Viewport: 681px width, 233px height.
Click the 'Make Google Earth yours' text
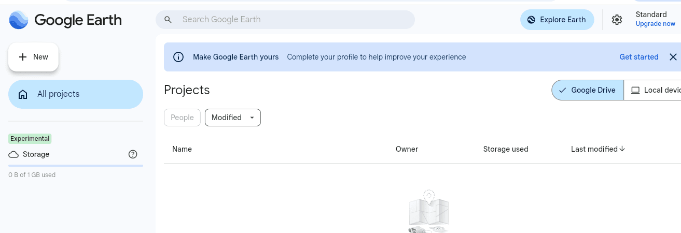[x=236, y=57]
